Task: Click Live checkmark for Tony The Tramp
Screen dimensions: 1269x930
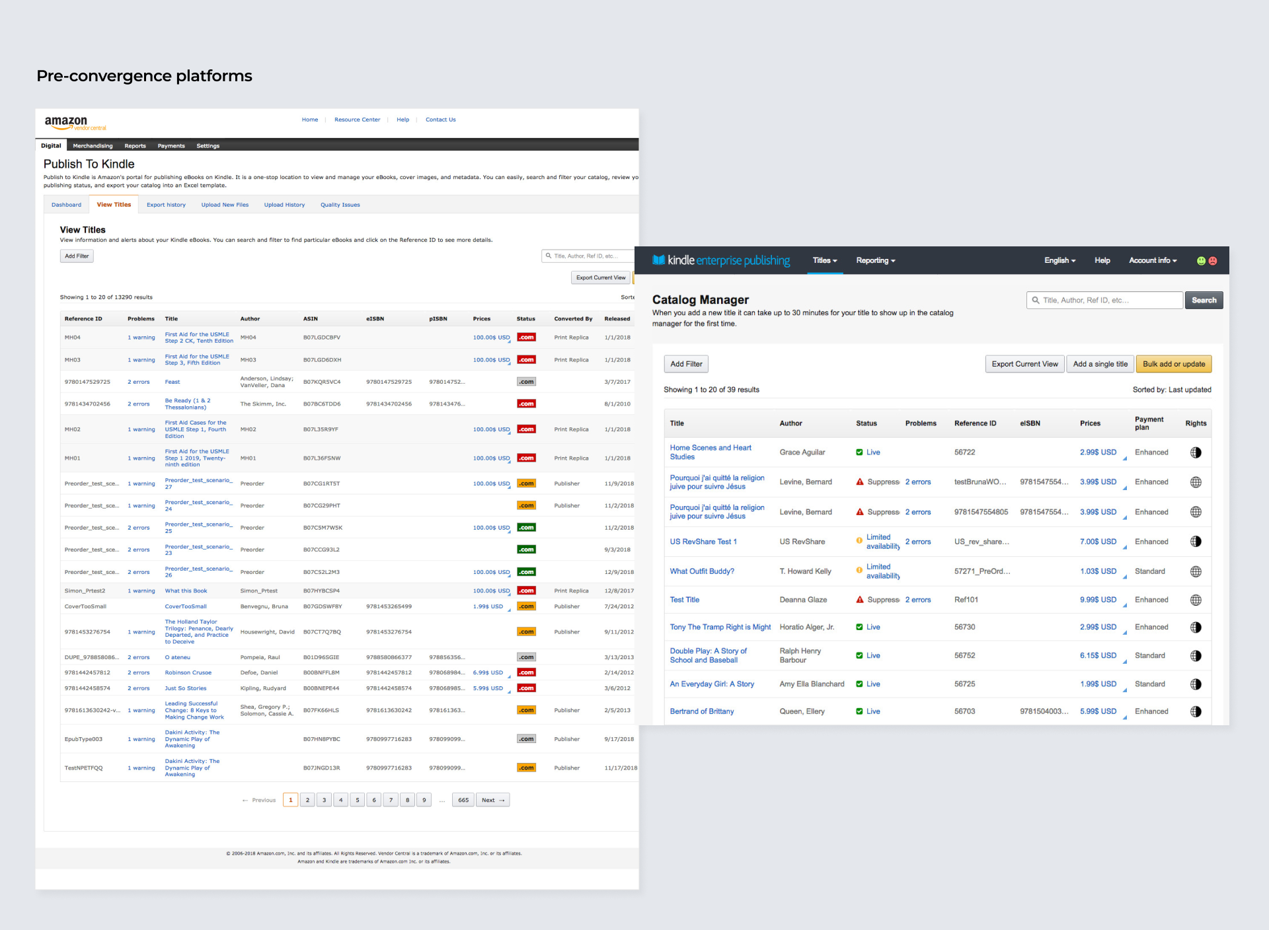Action: click(859, 627)
